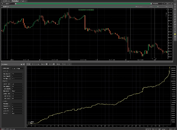The width and height of the screenshot is (177, 130).
Task: Toggle the Visual Mode checkbox
Action: point(2,7)
